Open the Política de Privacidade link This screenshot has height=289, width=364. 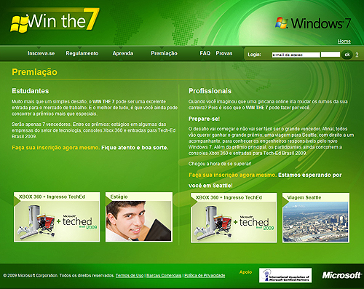205,276
